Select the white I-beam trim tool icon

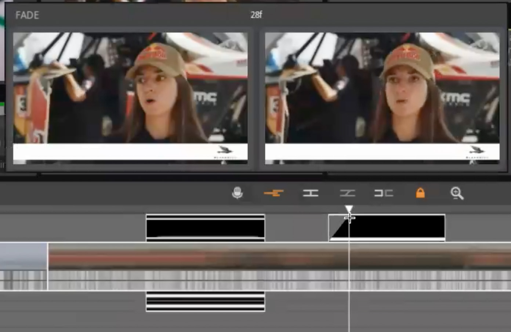tap(311, 193)
